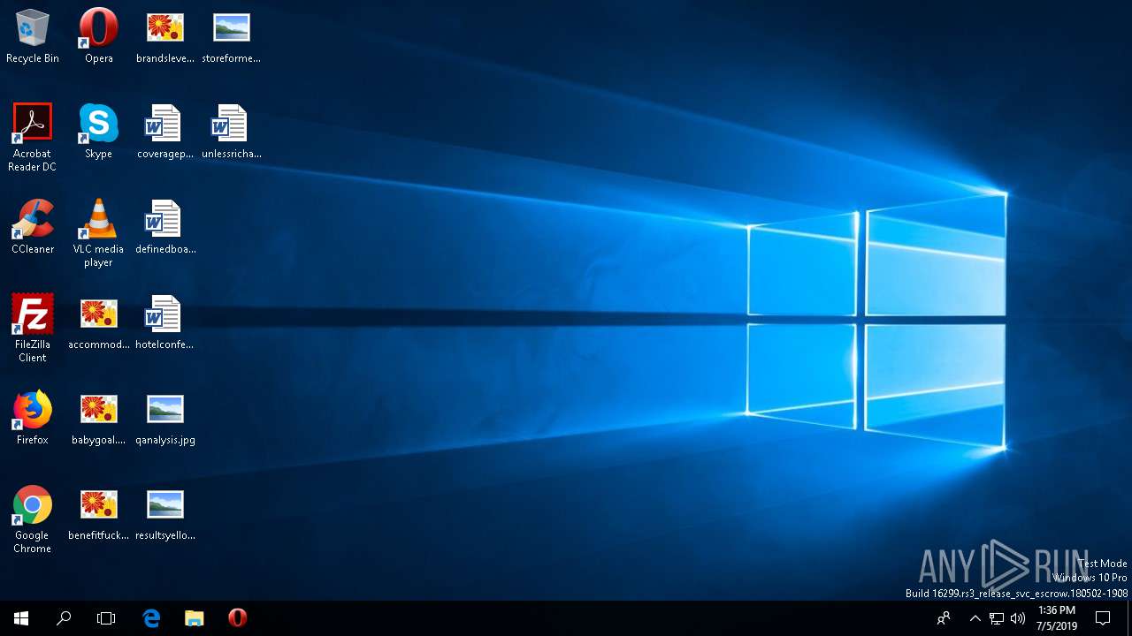
Task: Select the unlessricha... Word document
Action: tap(231, 132)
